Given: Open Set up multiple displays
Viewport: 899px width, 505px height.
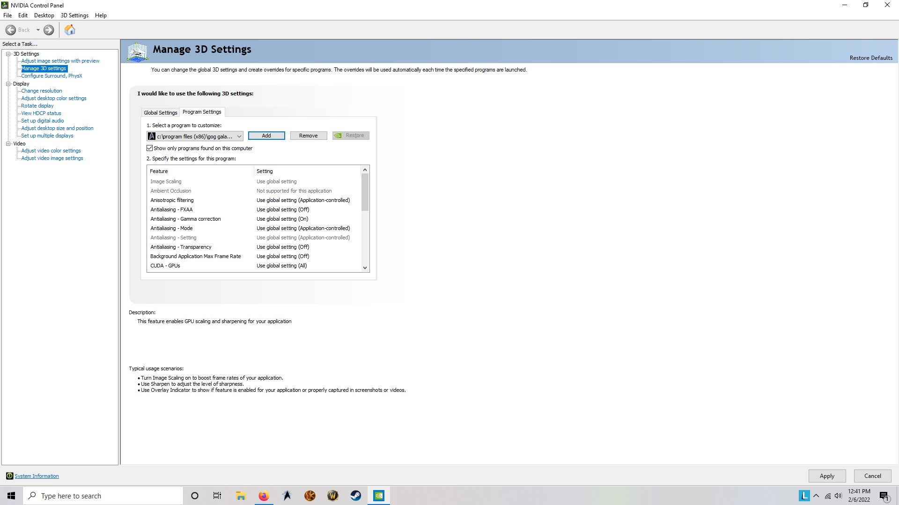Looking at the screenshot, I should 47,136.
